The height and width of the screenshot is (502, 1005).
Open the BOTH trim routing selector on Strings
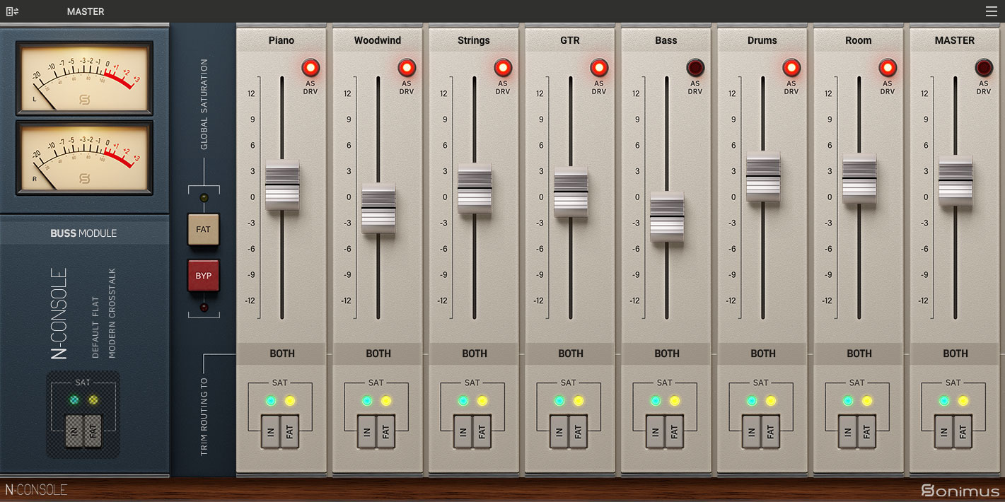(x=475, y=354)
